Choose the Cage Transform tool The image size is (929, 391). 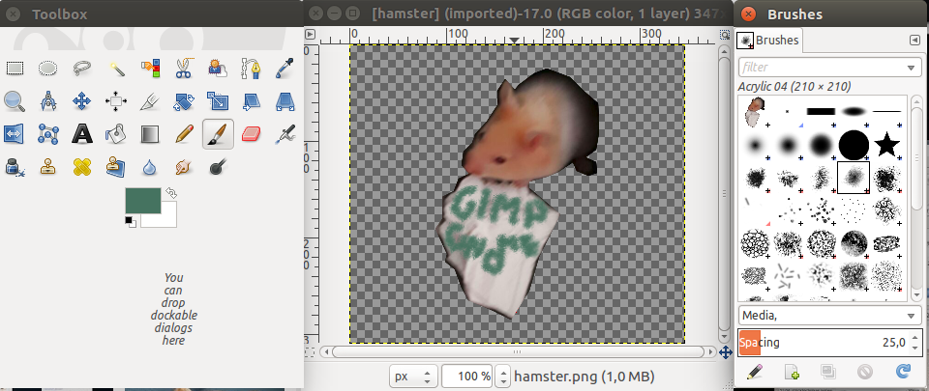pyautogui.click(x=48, y=134)
